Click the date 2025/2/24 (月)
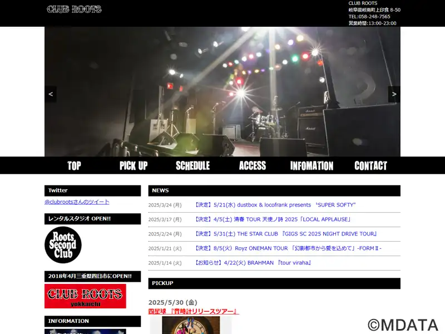 pyautogui.click(x=165, y=234)
